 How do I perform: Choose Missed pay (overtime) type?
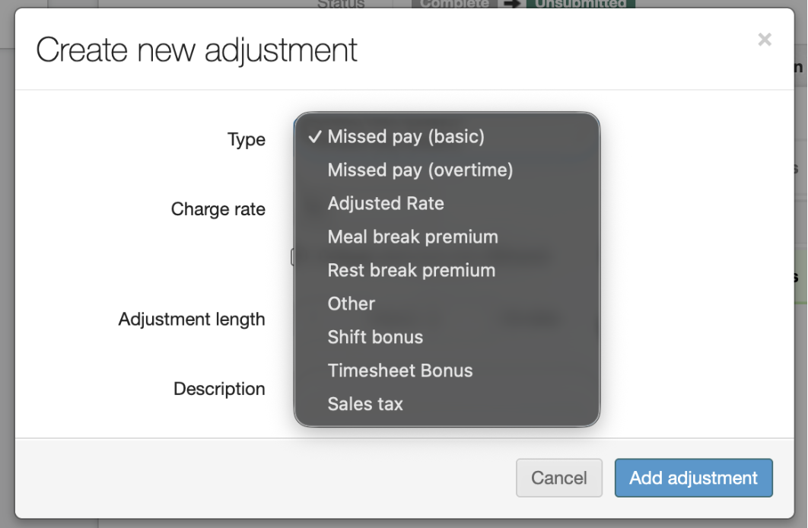tap(420, 170)
